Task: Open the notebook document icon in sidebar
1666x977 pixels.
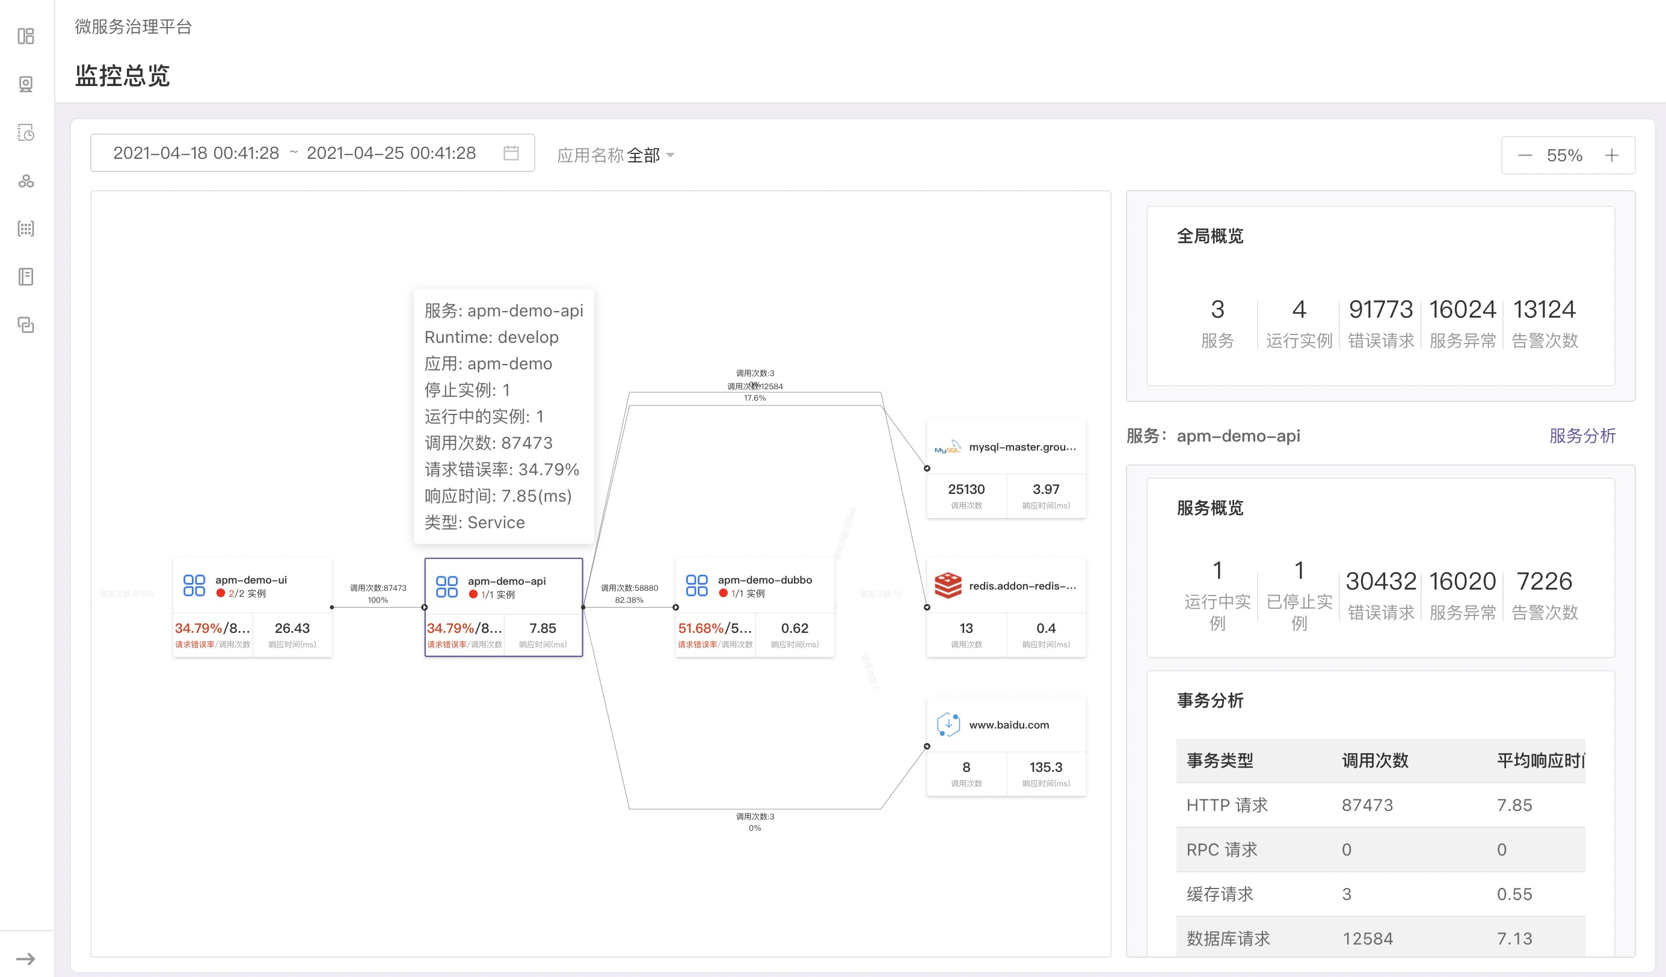Action: click(26, 277)
